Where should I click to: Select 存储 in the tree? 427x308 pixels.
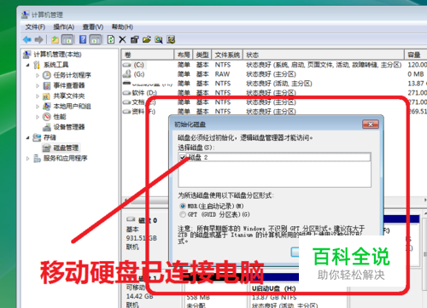click(50, 137)
